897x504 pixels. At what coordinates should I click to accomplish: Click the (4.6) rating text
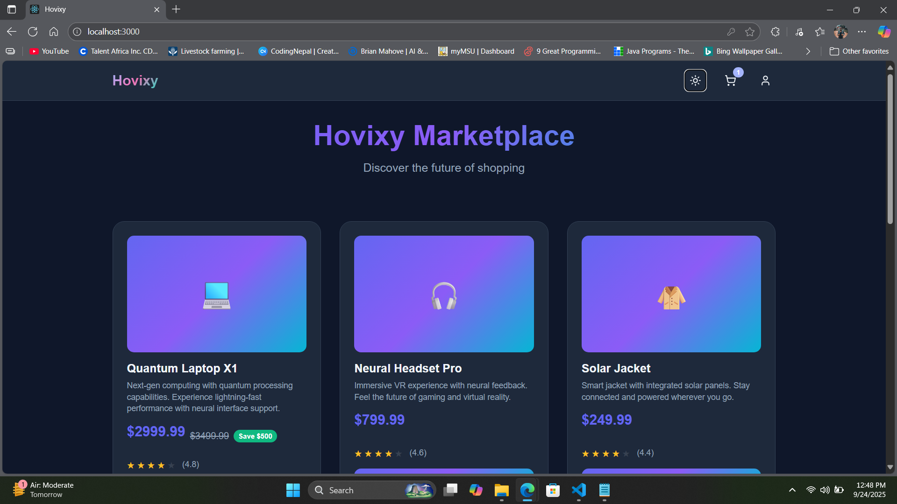coord(418,453)
